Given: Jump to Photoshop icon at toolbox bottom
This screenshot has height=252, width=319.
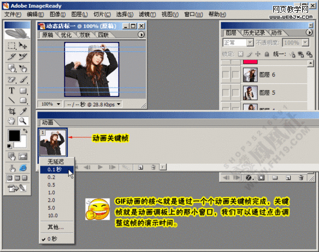Looking at the screenshot, I should (x=17, y=188).
